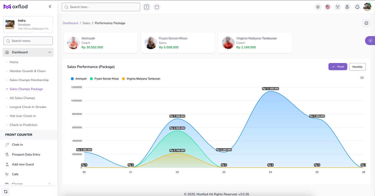Toggle the Virginia Meilyana Tambunan legend series
375x196 pixels.
141,79
